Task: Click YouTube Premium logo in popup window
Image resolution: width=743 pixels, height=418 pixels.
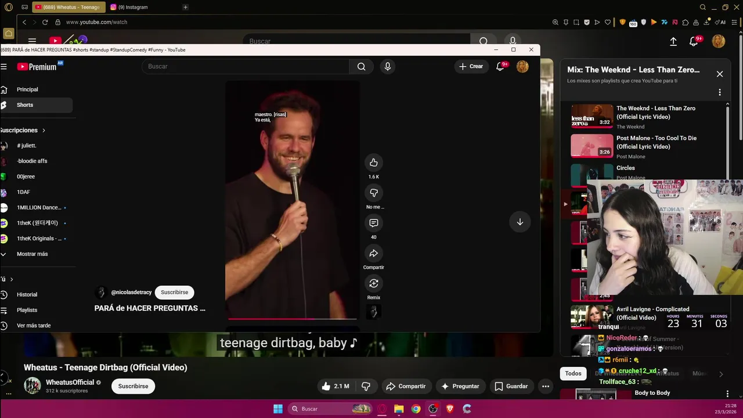Action: (x=39, y=66)
